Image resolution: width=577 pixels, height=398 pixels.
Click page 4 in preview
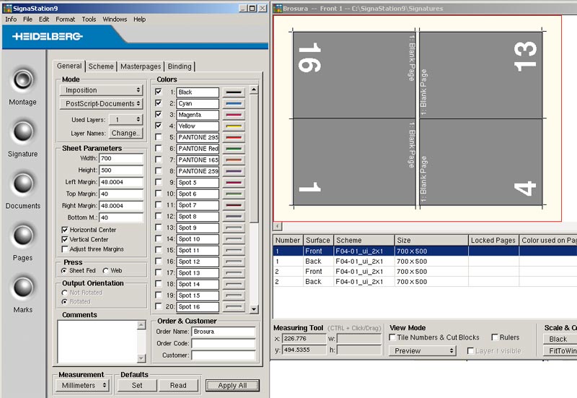(x=480, y=162)
